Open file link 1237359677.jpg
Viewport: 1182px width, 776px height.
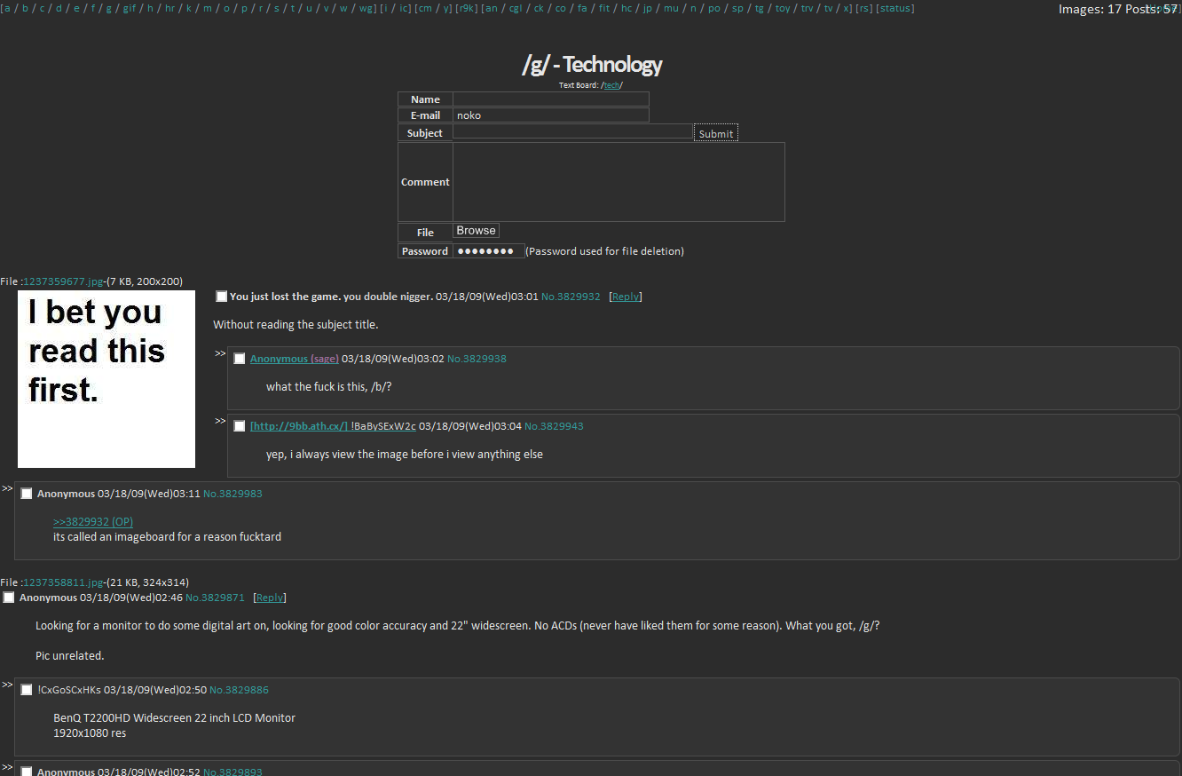click(x=64, y=281)
